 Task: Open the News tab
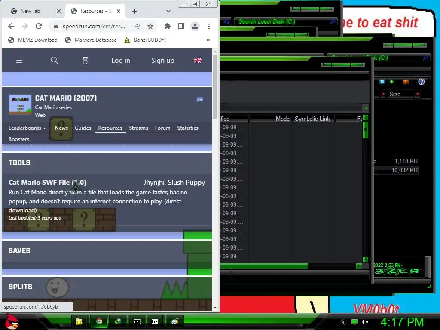pos(61,128)
